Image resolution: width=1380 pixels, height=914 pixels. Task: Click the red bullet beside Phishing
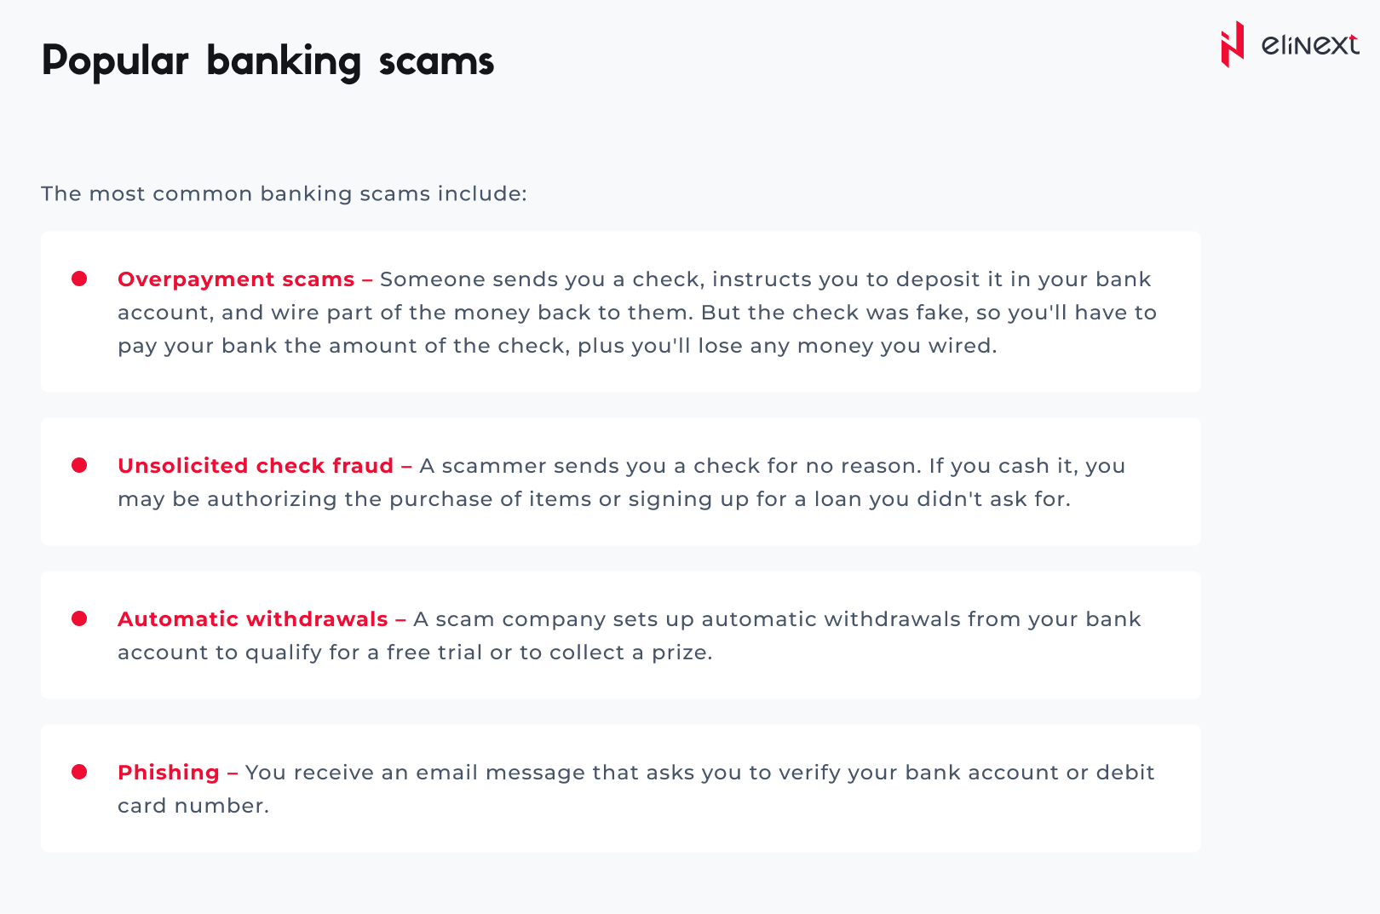79,772
